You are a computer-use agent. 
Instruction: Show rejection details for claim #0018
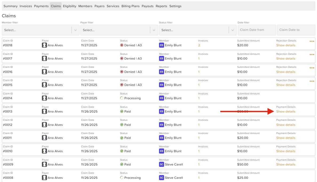pyautogui.click(x=286, y=45)
